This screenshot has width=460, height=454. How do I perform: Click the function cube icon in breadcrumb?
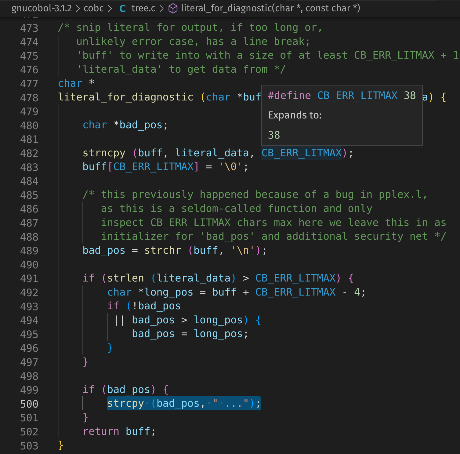coord(173,9)
